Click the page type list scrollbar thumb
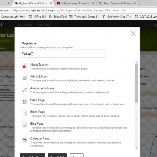 [x=136, y=83]
